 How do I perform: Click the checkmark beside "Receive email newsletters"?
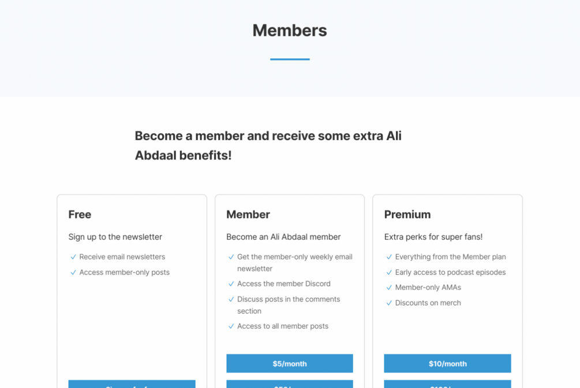pos(73,257)
